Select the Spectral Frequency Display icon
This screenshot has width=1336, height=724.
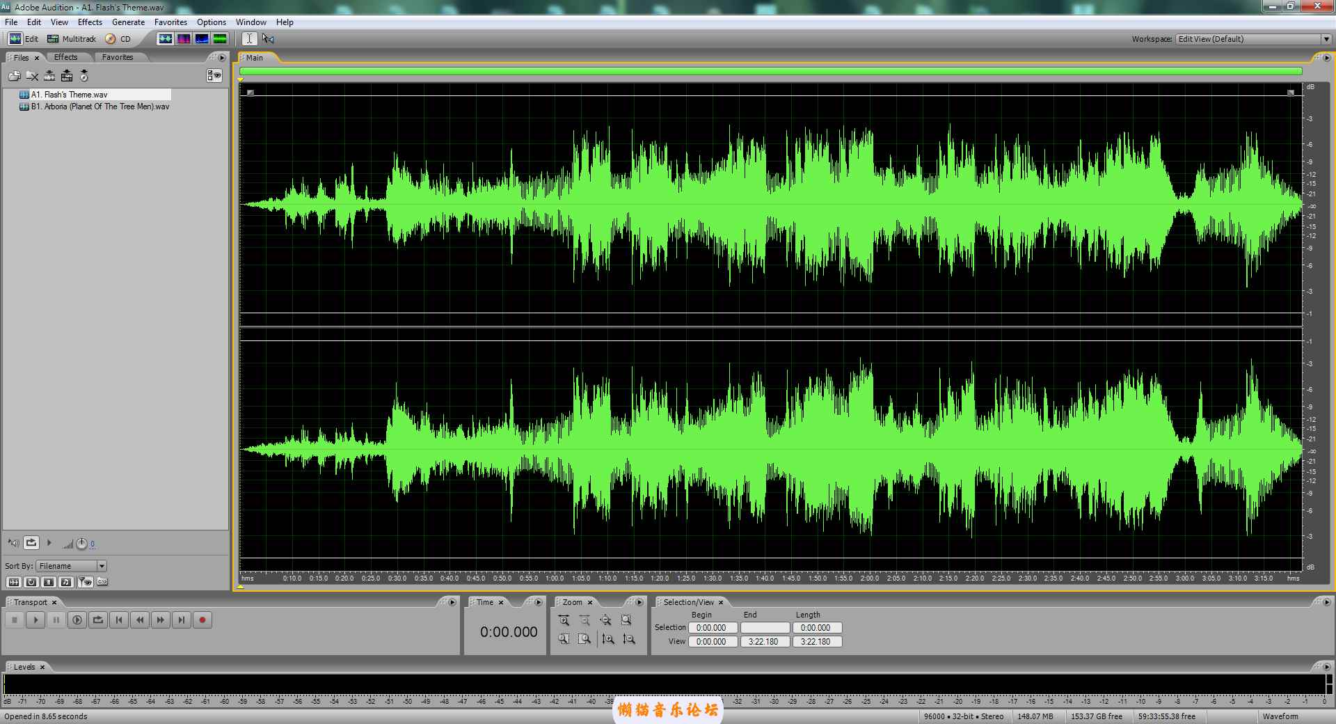click(x=184, y=39)
